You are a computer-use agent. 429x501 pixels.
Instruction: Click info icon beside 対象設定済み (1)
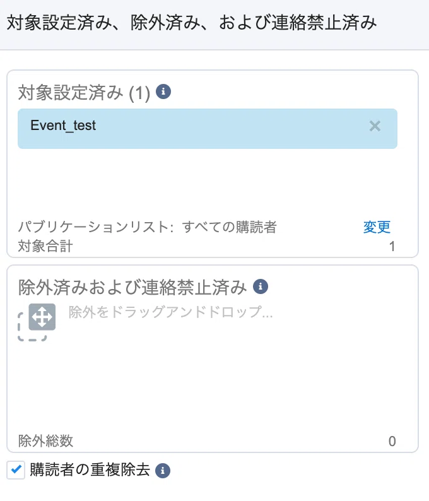pyautogui.click(x=163, y=91)
